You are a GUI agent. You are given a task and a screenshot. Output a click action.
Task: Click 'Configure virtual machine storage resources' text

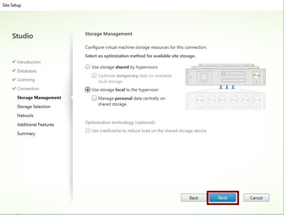click(x=146, y=47)
